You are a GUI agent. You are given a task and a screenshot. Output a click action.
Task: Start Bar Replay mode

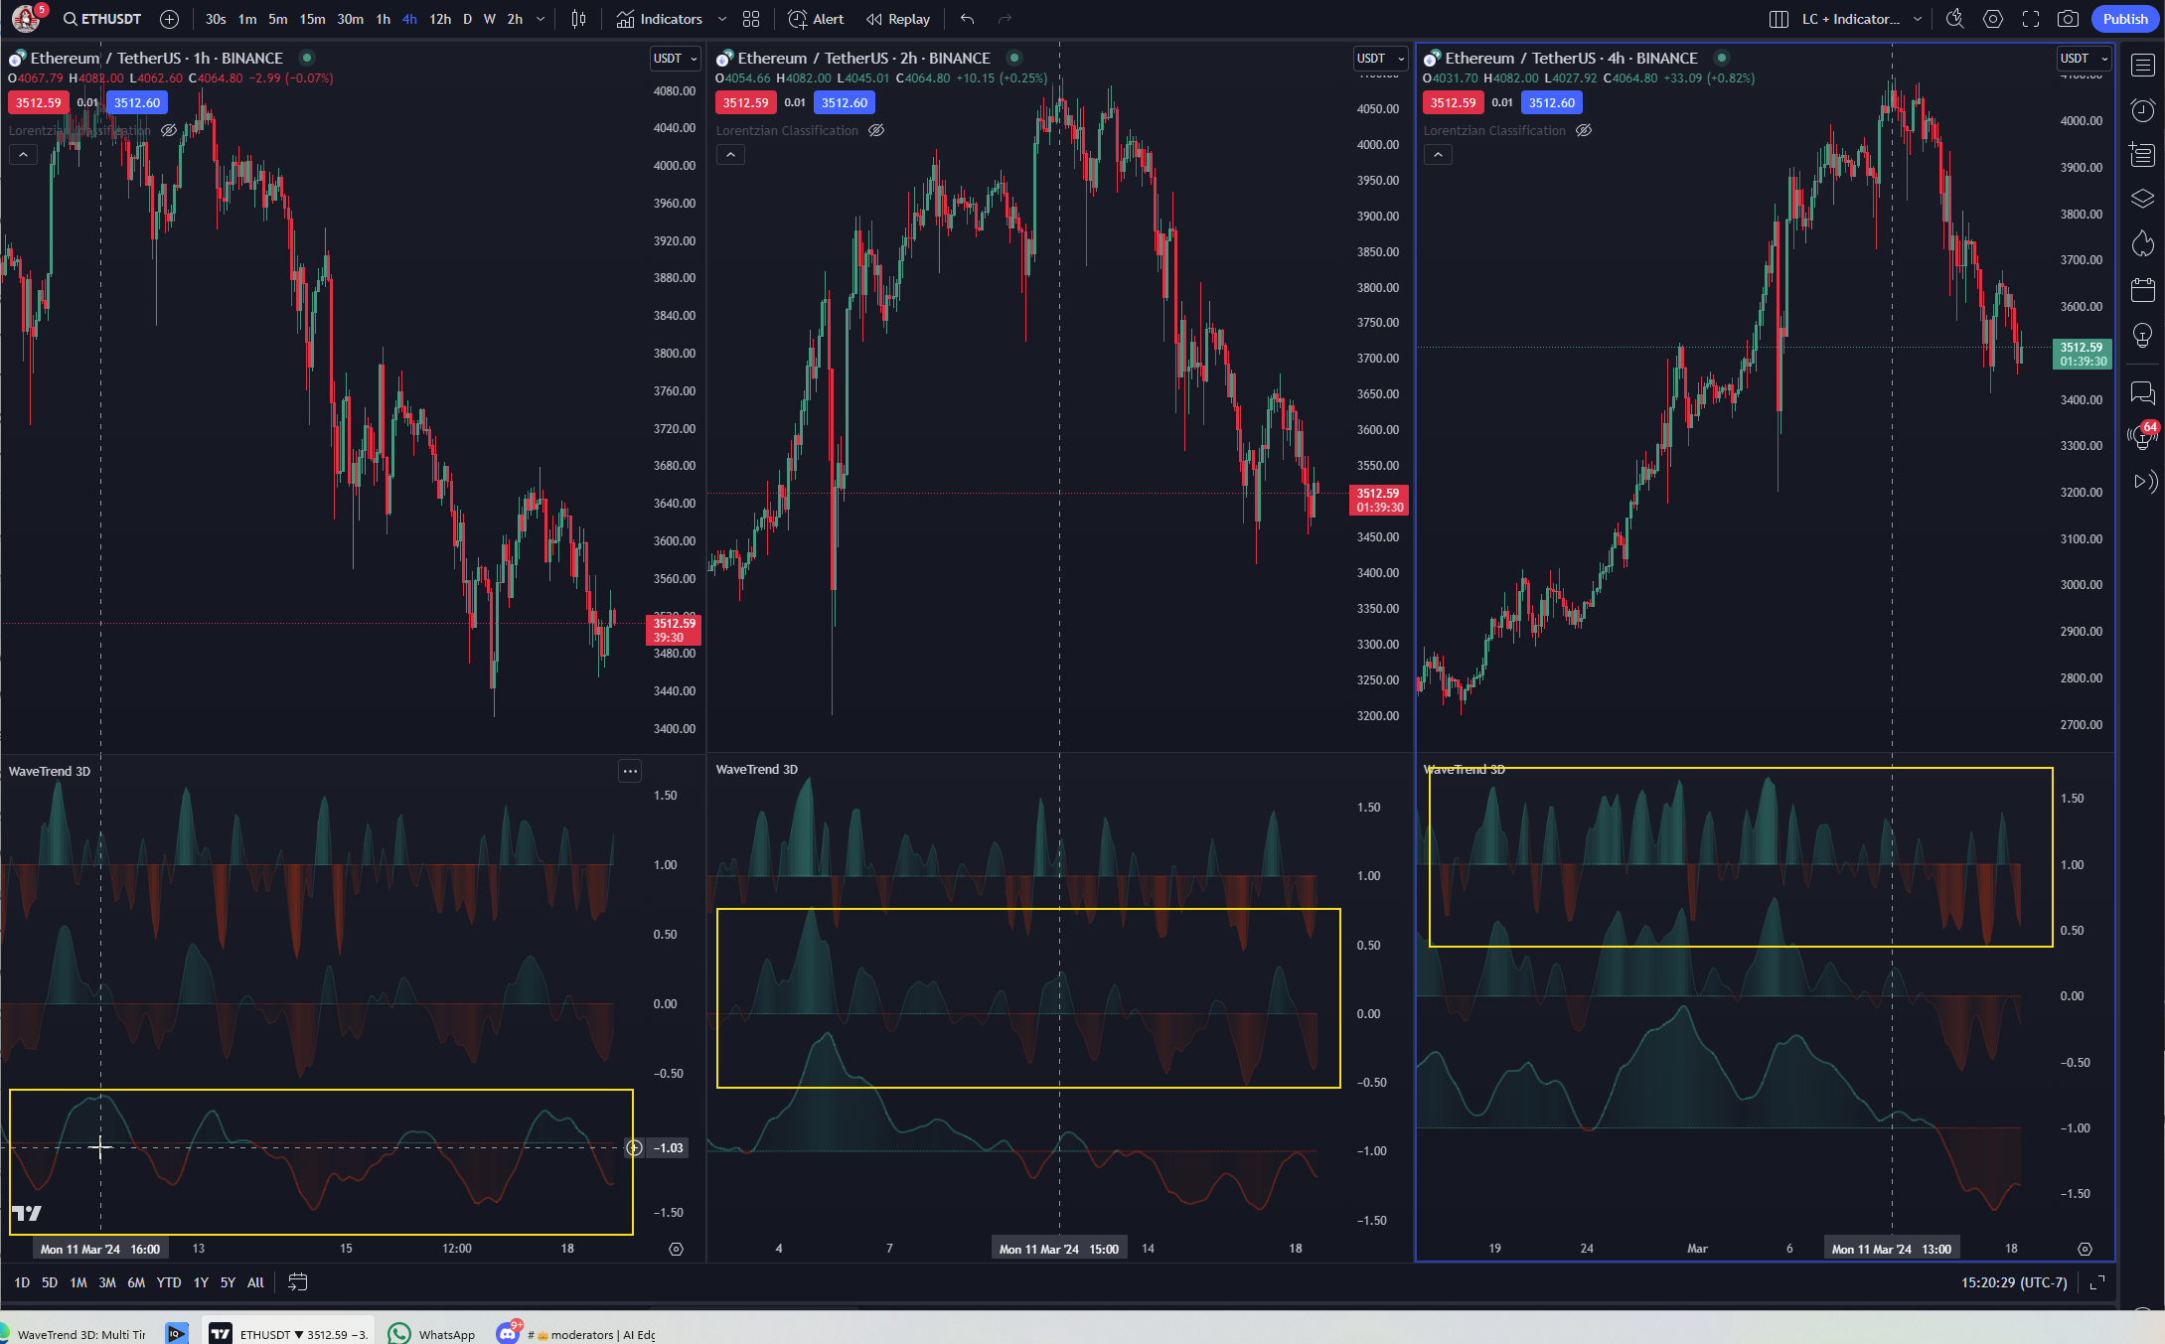pyautogui.click(x=897, y=19)
